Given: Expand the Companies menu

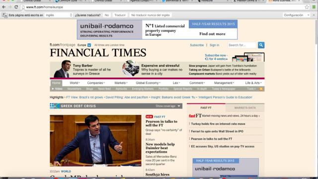Looking at the screenshot, I should click(96, 83).
